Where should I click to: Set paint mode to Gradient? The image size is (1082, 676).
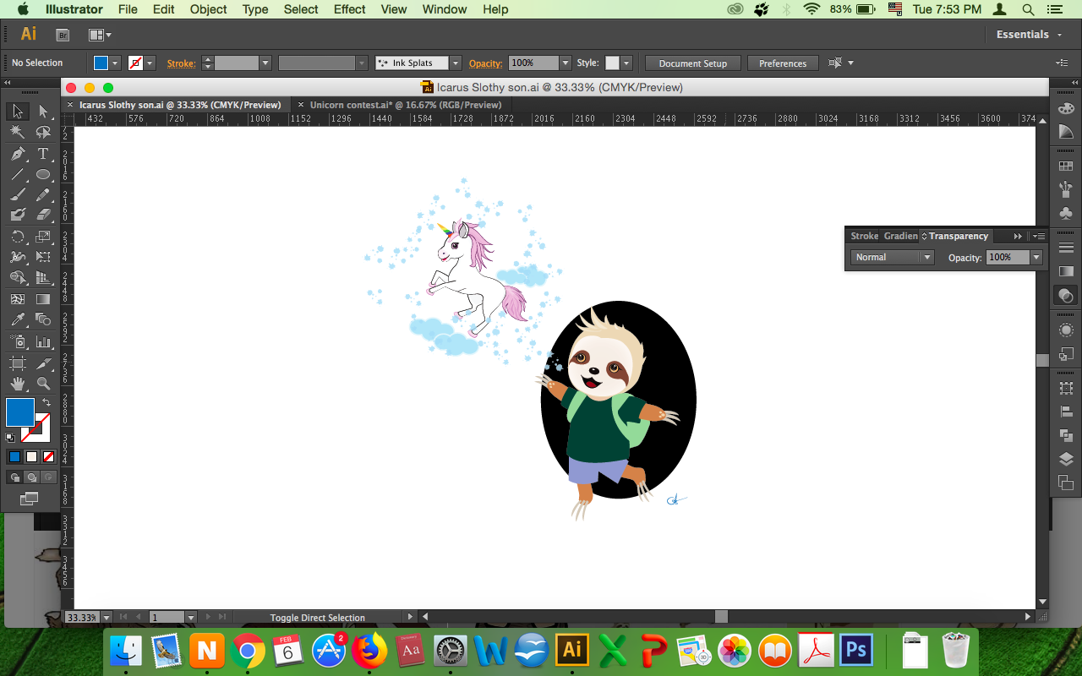[31, 456]
